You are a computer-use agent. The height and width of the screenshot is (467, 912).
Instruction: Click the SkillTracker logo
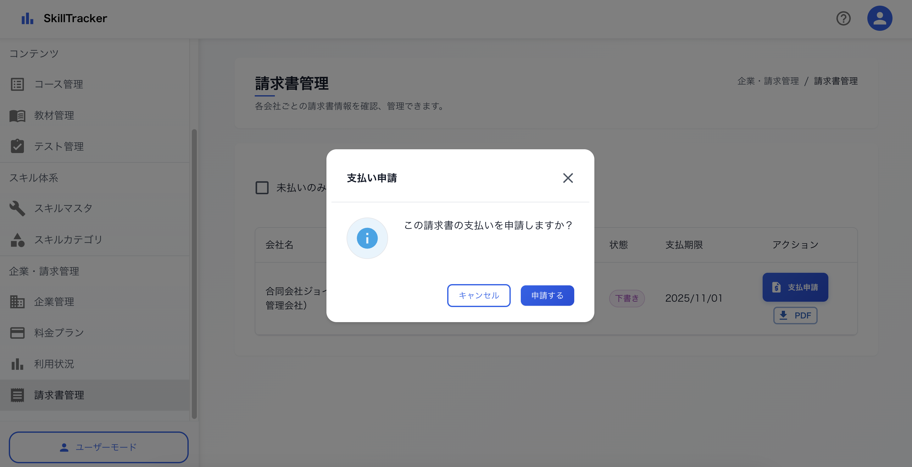coord(64,19)
